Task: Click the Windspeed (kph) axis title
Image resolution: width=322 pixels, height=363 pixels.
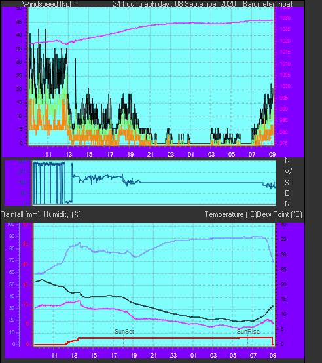Action: (x=49, y=4)
